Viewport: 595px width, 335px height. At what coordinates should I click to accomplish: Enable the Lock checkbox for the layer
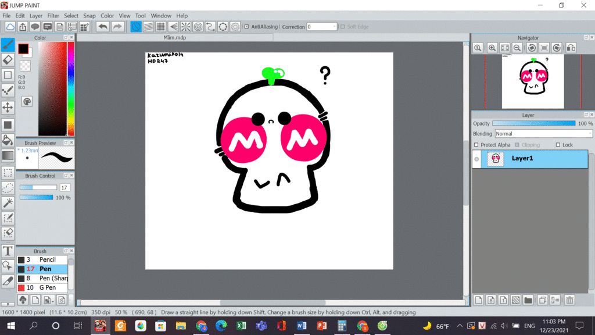558,145
